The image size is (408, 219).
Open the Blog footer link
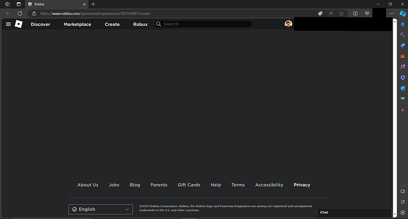[135, 185]
